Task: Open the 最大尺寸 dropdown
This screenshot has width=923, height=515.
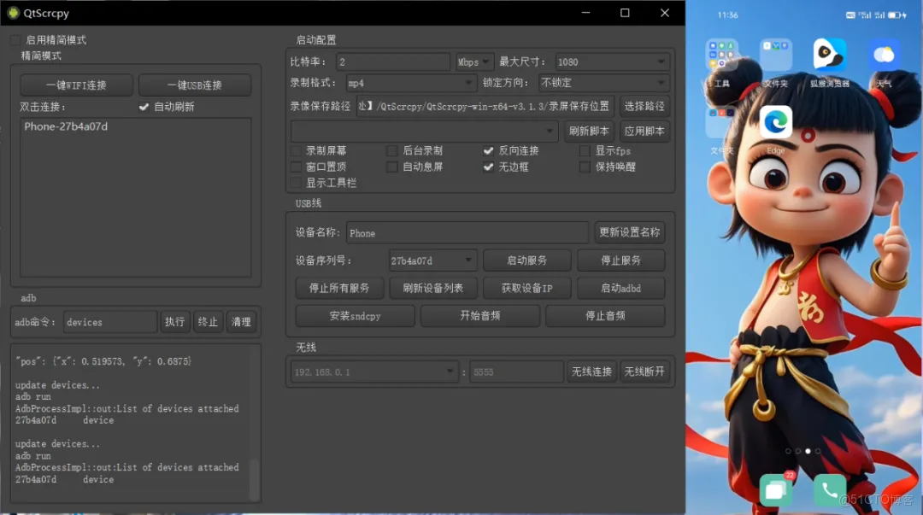Action: pyautogui.click(x=612, y=61)
